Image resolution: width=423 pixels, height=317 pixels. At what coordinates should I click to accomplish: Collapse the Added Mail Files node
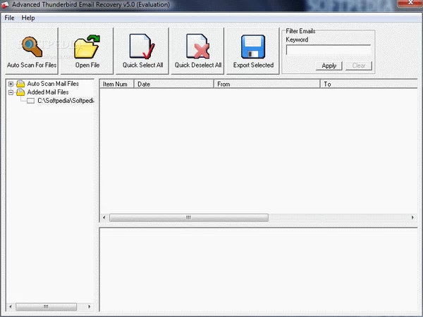point(11,92)
